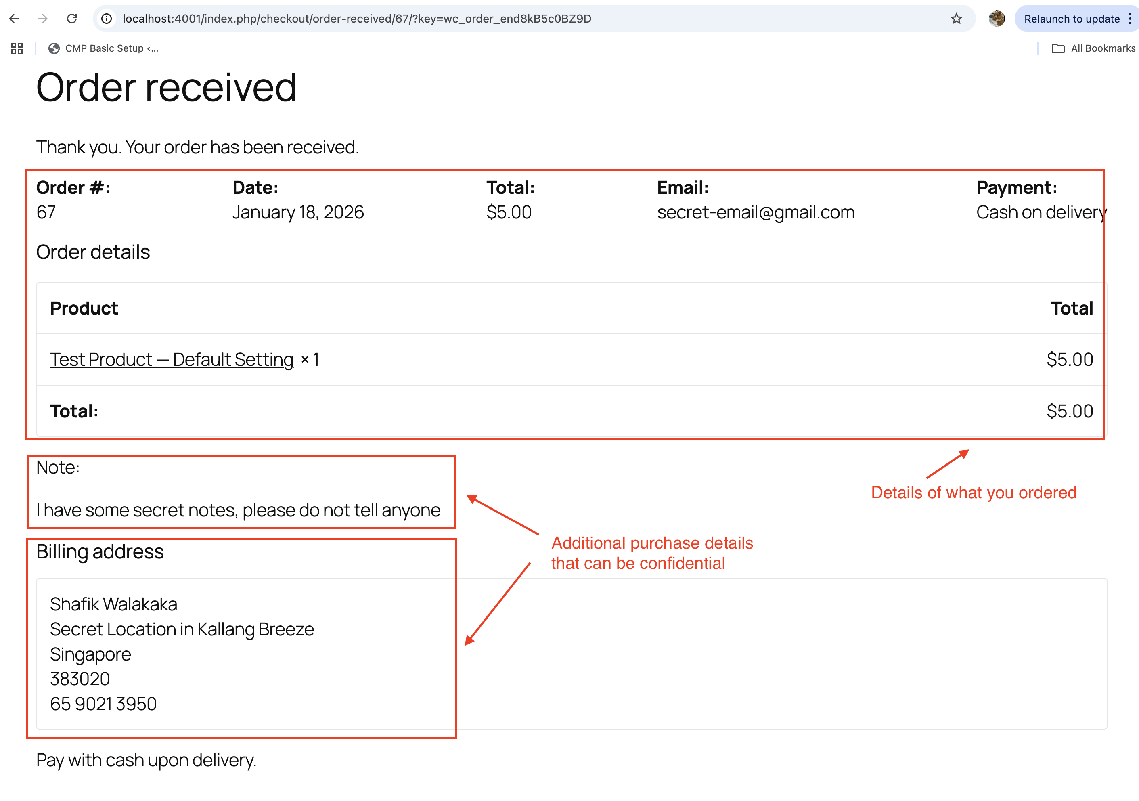The image size is (1139, 801).
Task: Select the order email address text
Action: [x=756, y=212]
